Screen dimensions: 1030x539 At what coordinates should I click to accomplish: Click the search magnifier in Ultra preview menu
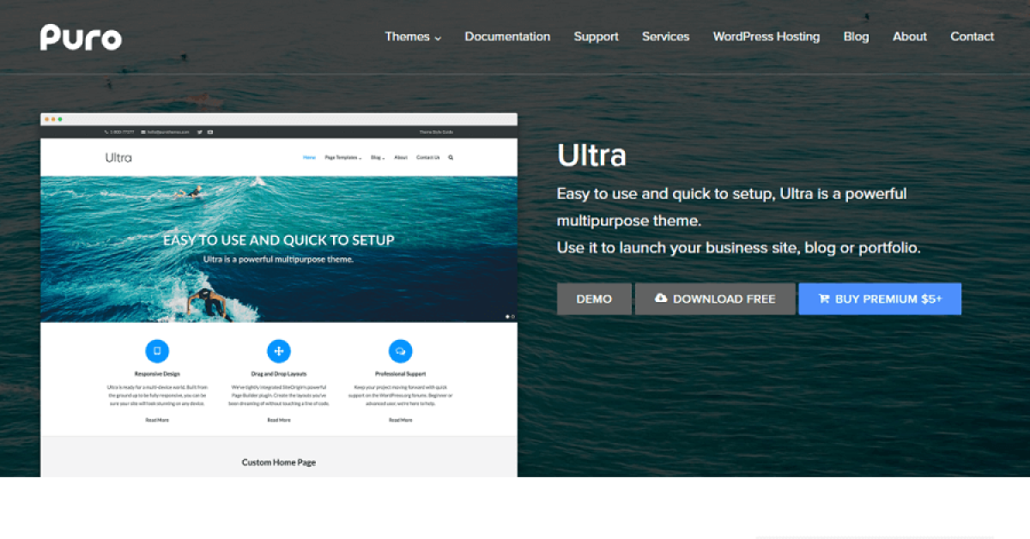point(451,158)
